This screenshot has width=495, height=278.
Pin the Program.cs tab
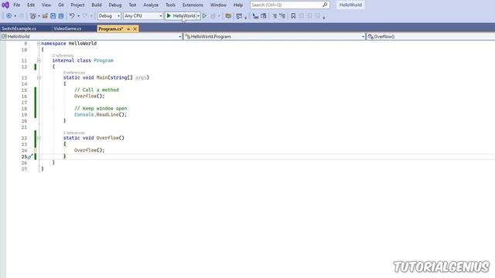pos(128,29)
